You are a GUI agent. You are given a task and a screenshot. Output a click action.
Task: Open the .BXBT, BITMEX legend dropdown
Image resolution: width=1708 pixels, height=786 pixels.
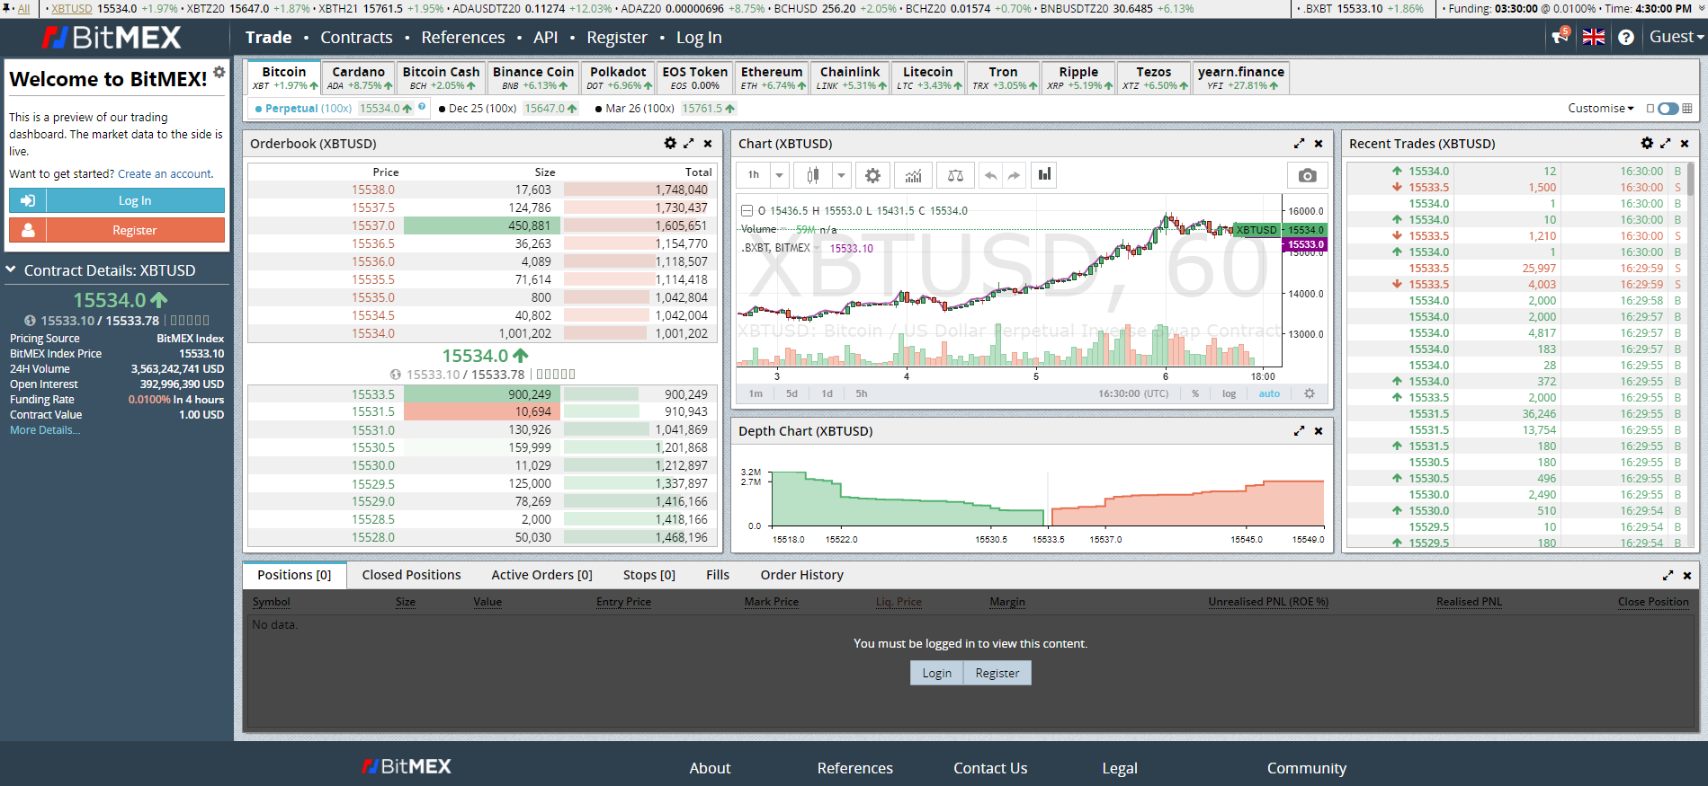[x=818, y=249]
